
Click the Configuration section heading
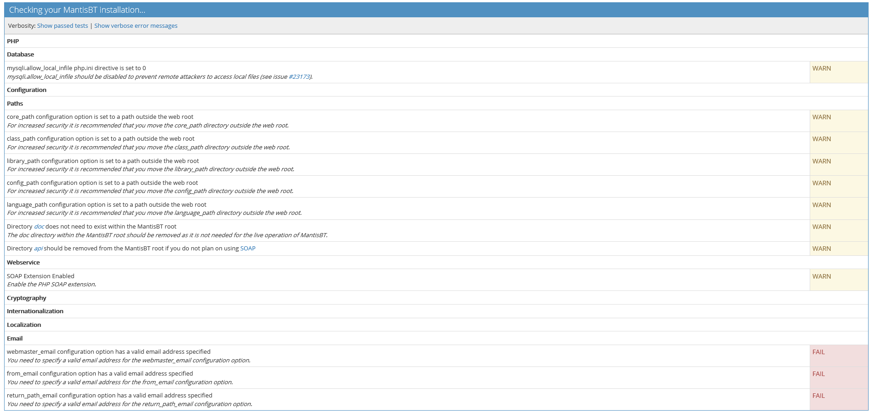26,90
